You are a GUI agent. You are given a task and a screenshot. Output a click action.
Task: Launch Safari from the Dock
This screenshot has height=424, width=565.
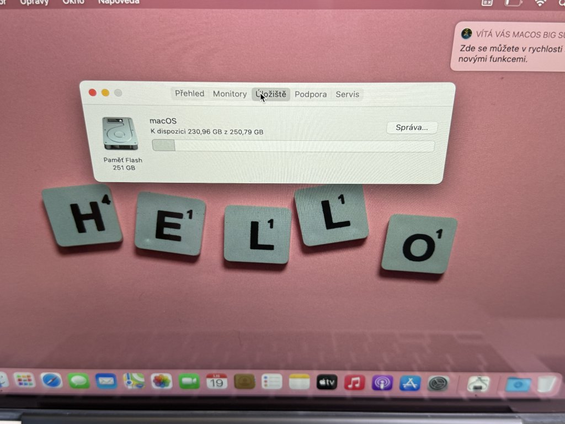(x=51, y=381)
